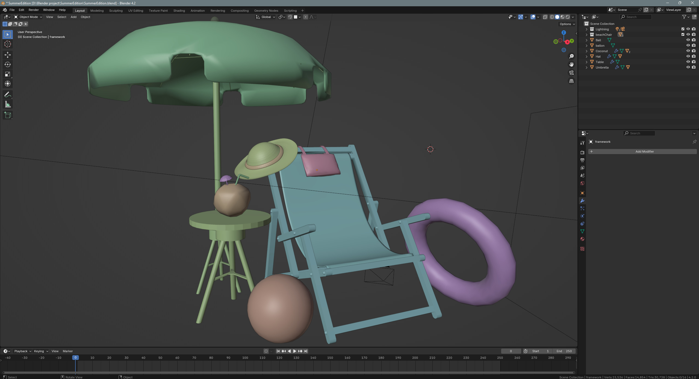Click the End frame value field

(564, 351)
